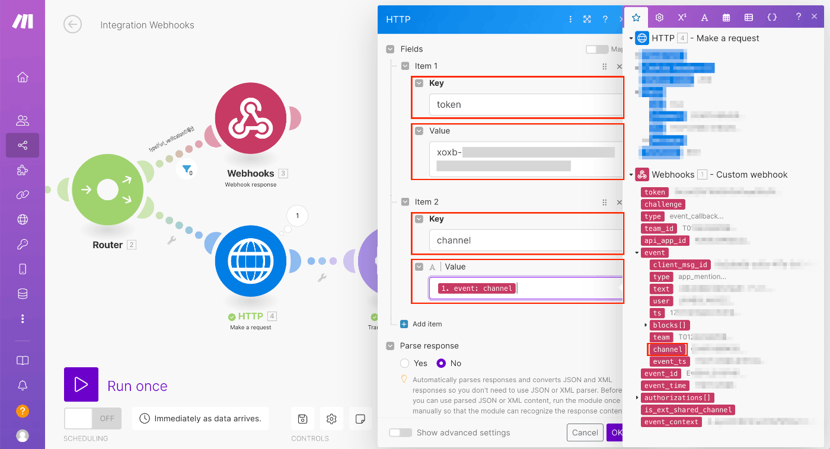830x449 pixels.
Task: Remove Item 2 with its X icon
Action: [620, 203]
